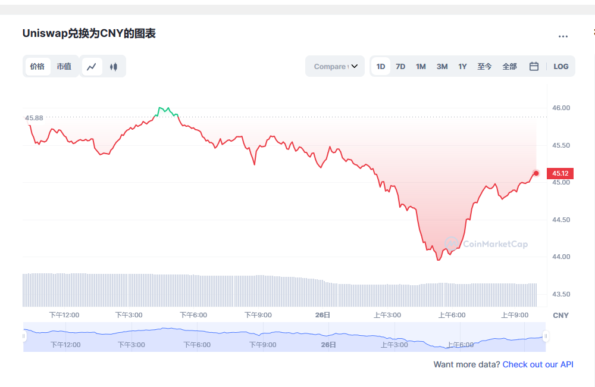
Task: Select the 1D time range
Action: click(x=381, y=67)
